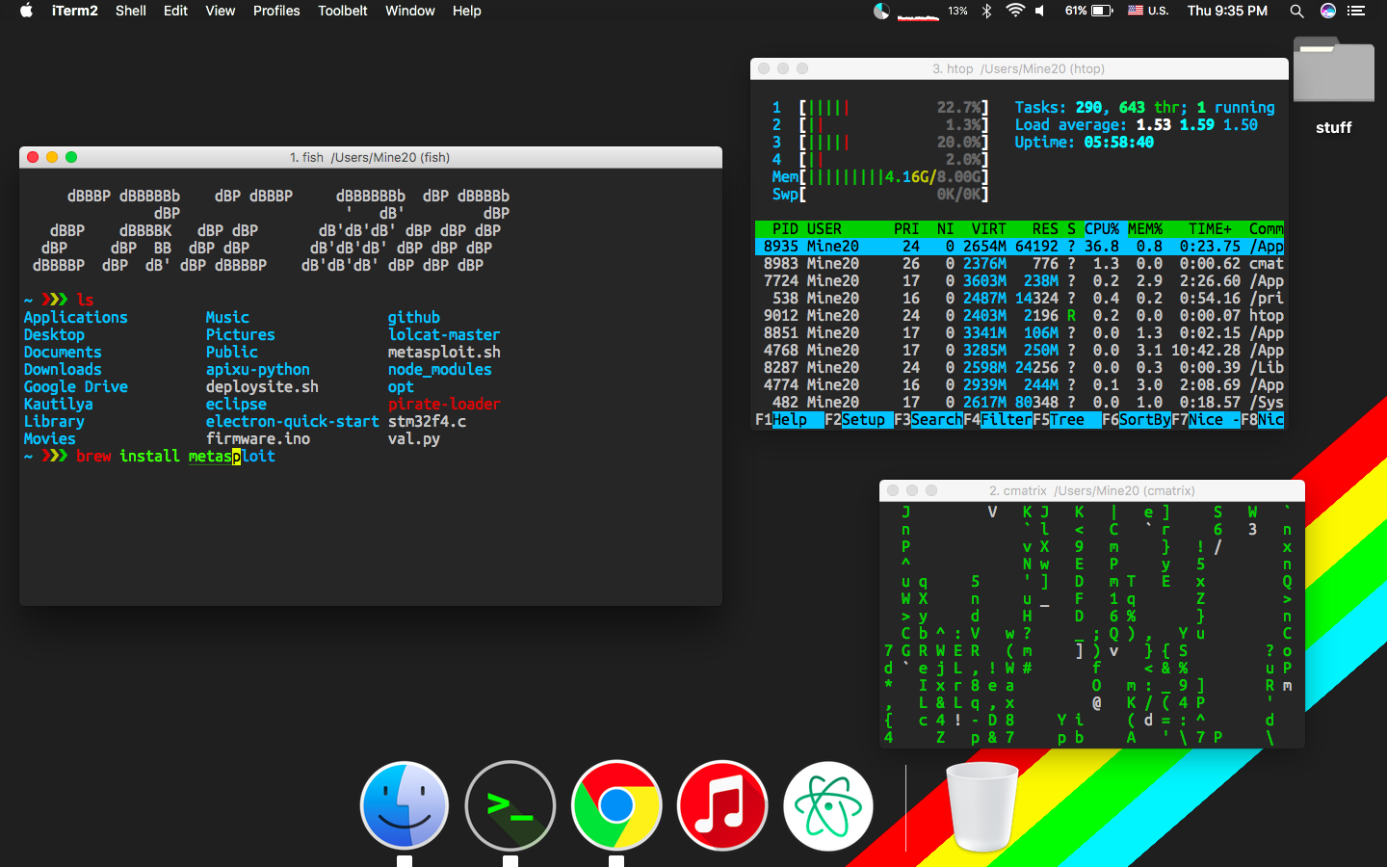
Task: Open the U.S. input source menu
Action: pos(1147,11)
